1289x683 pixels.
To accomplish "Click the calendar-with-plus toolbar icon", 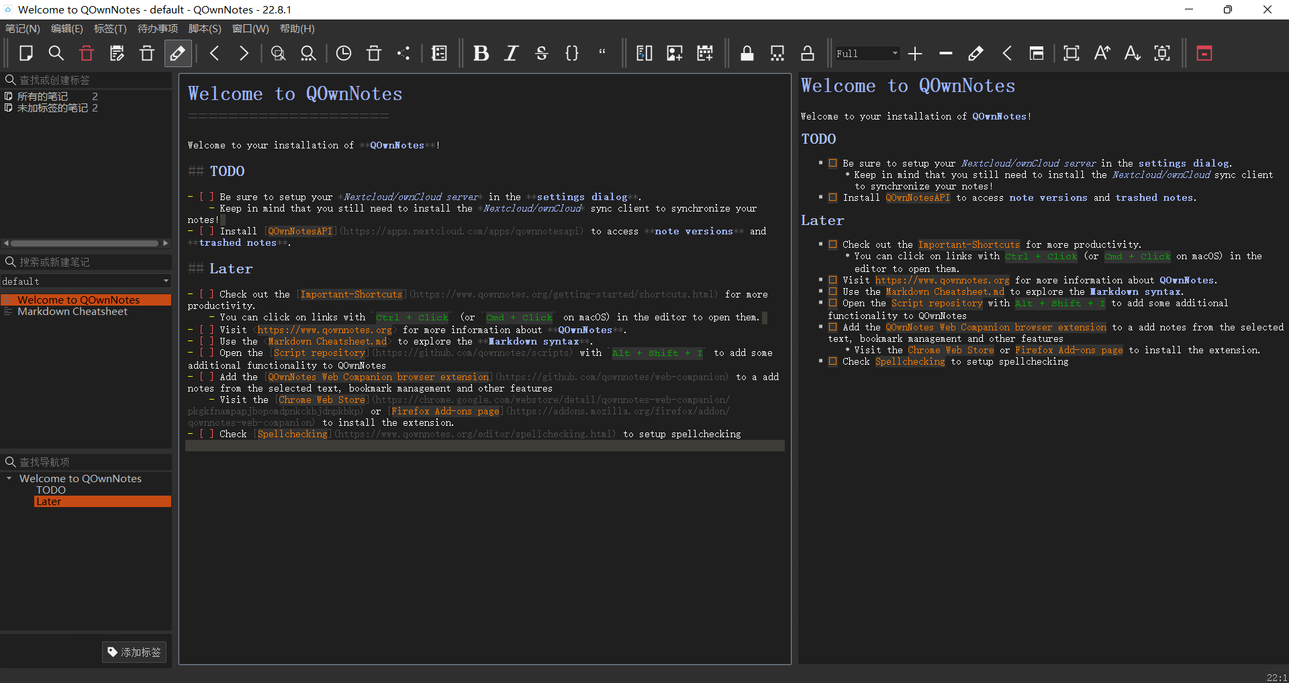I will 705,53.
